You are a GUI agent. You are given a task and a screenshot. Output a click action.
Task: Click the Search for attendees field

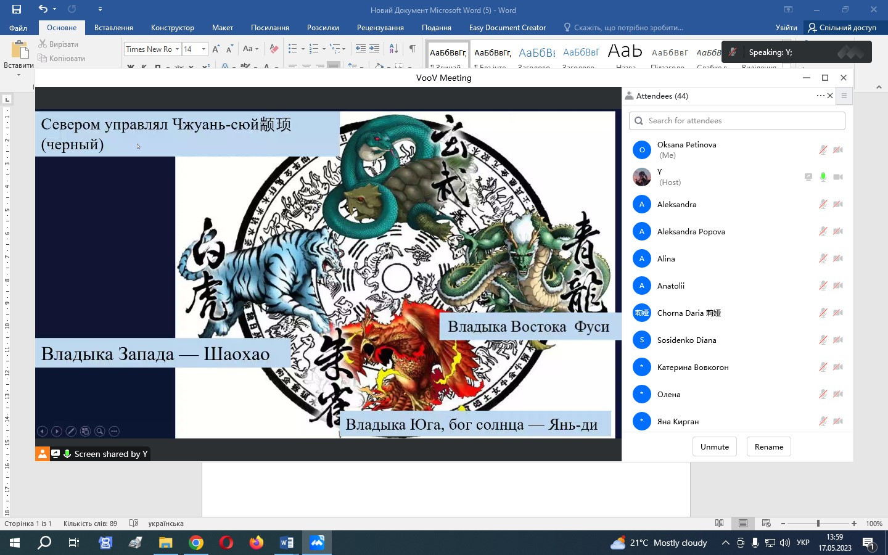(737, 121)
